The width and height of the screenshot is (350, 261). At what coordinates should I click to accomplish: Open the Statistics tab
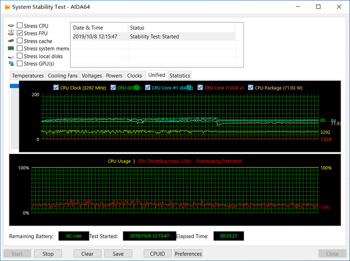(180, 76)
